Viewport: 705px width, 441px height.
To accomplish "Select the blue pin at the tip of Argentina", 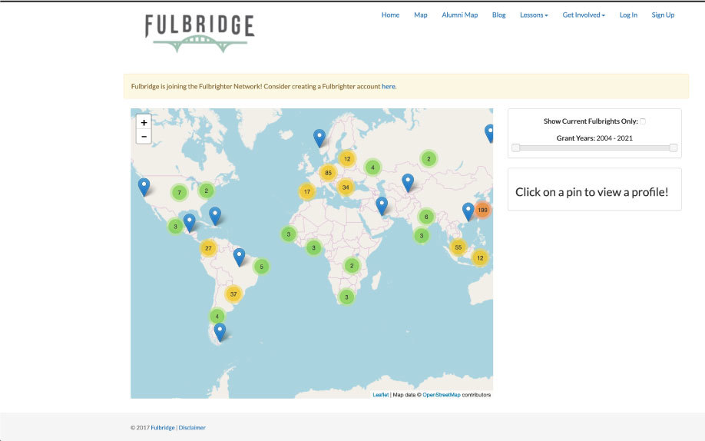I will [220, 332].
